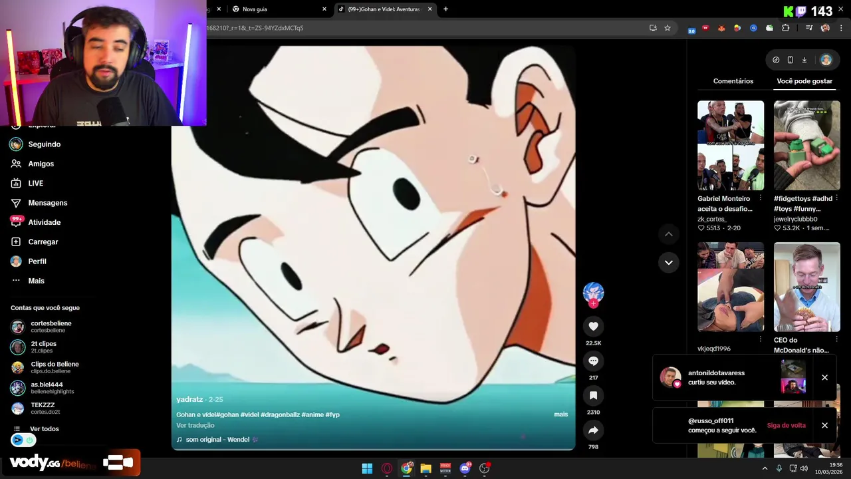This screenshot has height=479, width=851.
Task: Click Ver tradução under the caption
Action: click(x=195, y=425)
